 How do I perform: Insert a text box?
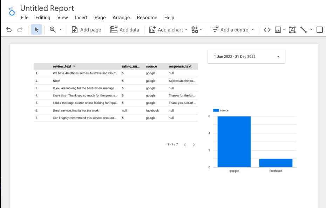click(292, 30)
